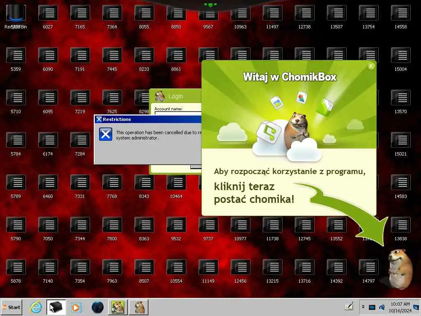The width and height of the screenshot is (421, 316).
Task: Select desktop file icon 13570
Action: point(400,102)
